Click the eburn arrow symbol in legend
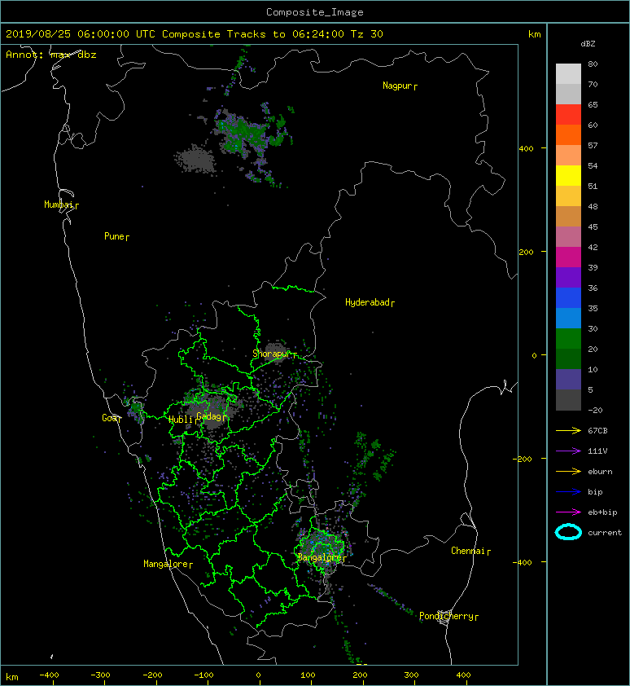The image size is (630, 686). tap(568, 471)
